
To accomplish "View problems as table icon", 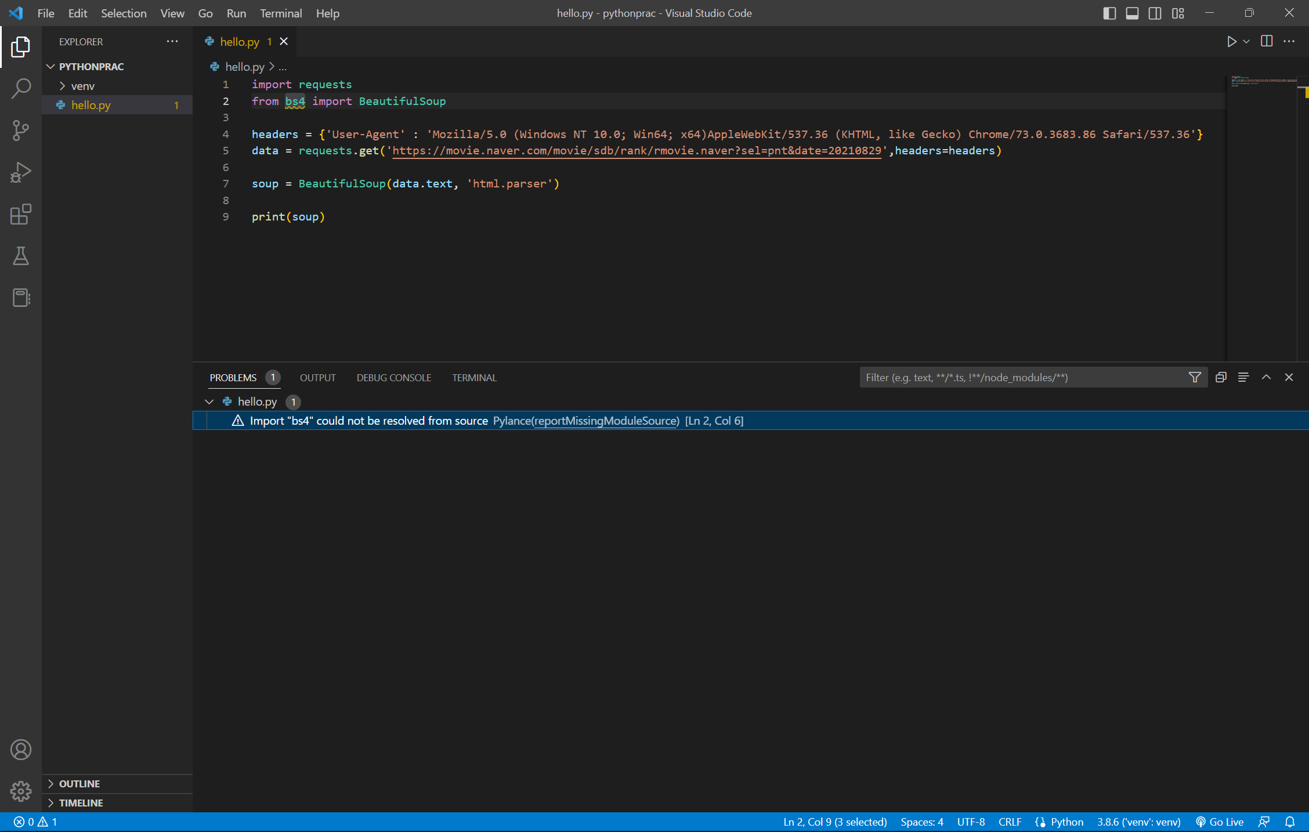I will pyautogui.click(x=1243, y=377).
